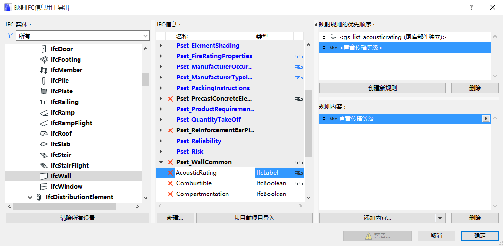
Task: Select the <声音传播等级> mapping rule
Action: point(405,48)
